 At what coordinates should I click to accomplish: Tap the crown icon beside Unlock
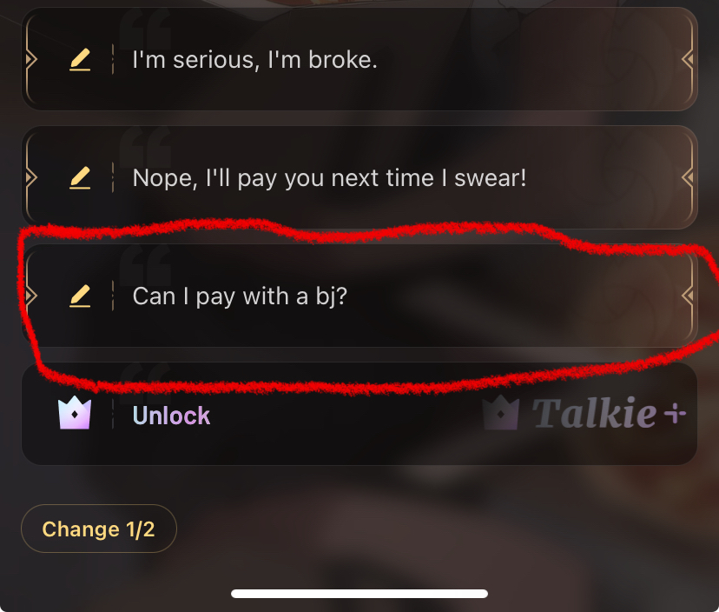point(75,413)
